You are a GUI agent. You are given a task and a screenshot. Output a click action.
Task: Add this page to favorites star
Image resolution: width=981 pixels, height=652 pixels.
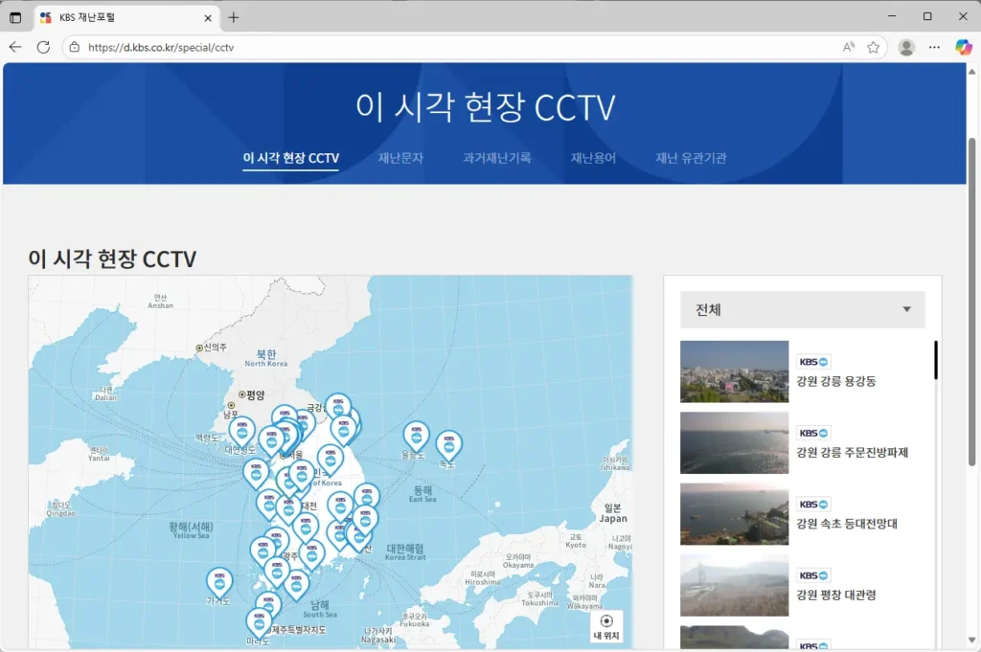click(874, 47)
